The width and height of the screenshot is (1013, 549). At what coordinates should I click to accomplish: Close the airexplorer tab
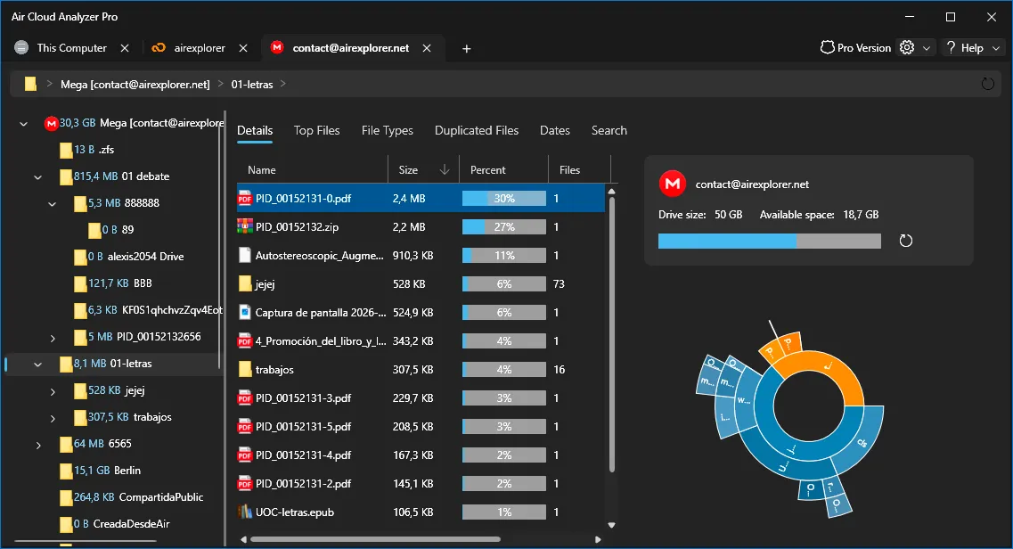pyautogui.click(x=243, y=48)
